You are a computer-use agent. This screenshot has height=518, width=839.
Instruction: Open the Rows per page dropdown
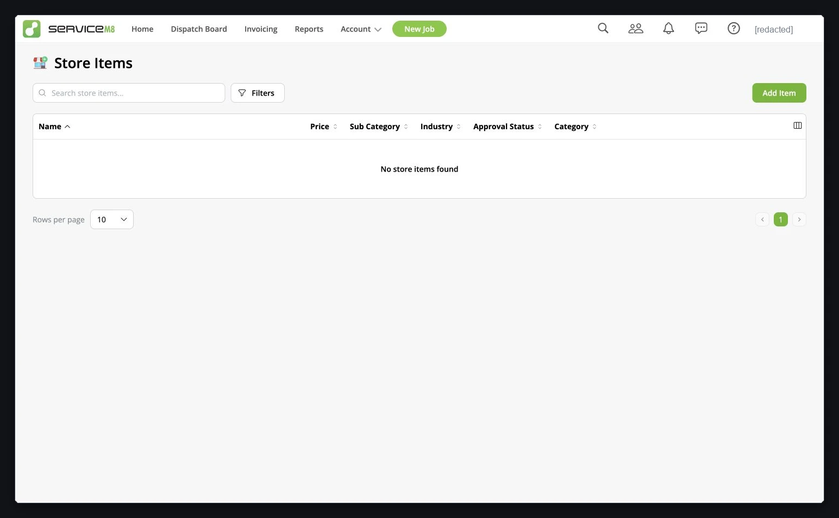[112, 219]
